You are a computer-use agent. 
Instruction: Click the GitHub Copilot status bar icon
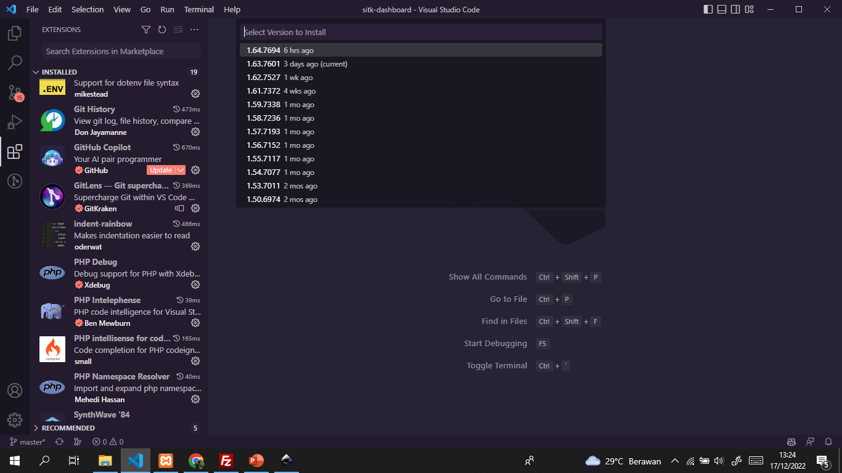tap(791, 442)
